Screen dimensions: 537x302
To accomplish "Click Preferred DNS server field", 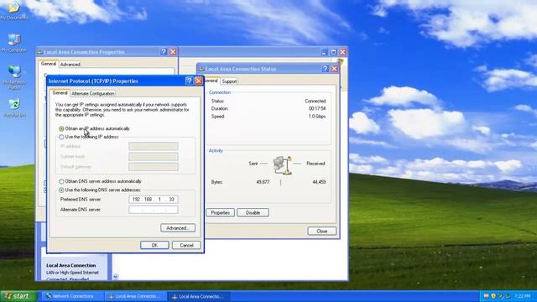I will click(154, 200).
